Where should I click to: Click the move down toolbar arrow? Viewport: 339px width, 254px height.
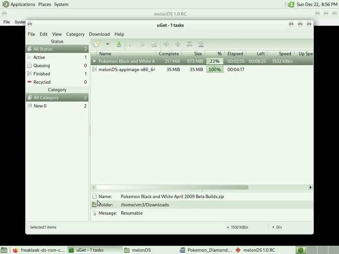pos(178,45)
